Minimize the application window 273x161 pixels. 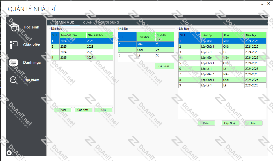pyautogui.click(x=262, y=4)
